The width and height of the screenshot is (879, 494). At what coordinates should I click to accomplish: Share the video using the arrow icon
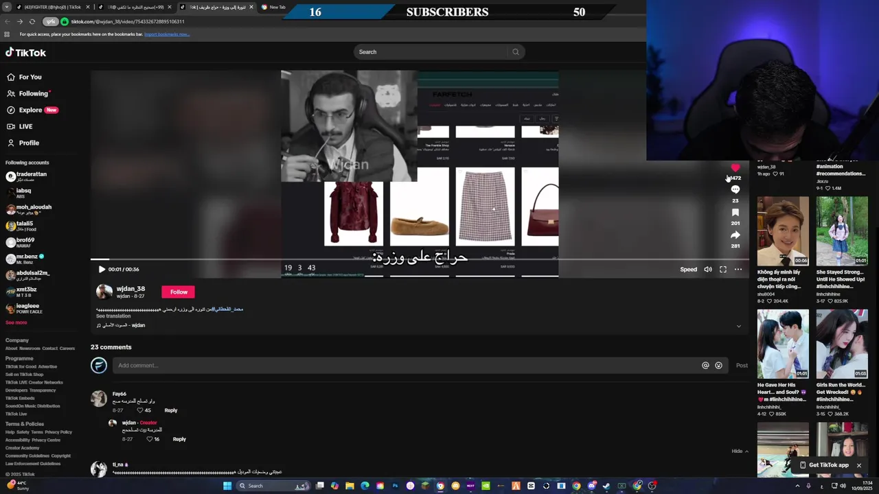[x=735, y=235]
